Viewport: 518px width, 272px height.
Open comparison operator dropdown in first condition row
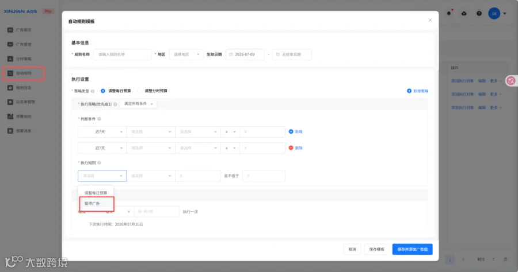tap(230, 132)
